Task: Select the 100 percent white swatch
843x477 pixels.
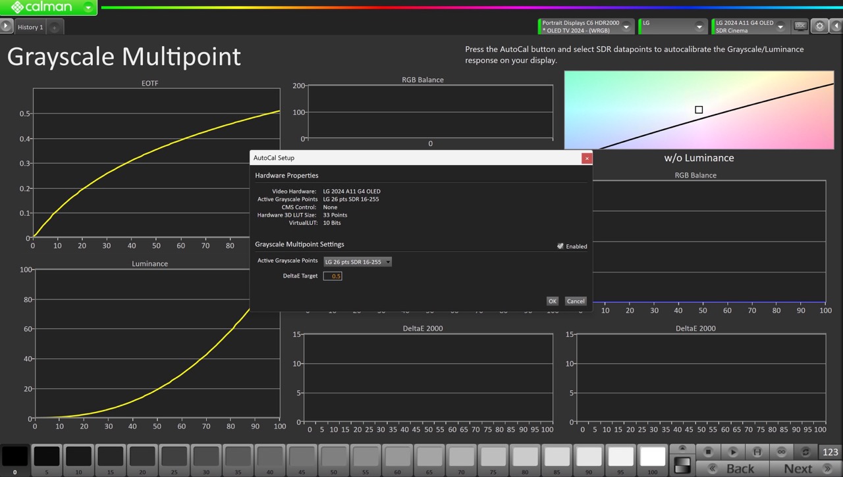Action: pos(653,459)
